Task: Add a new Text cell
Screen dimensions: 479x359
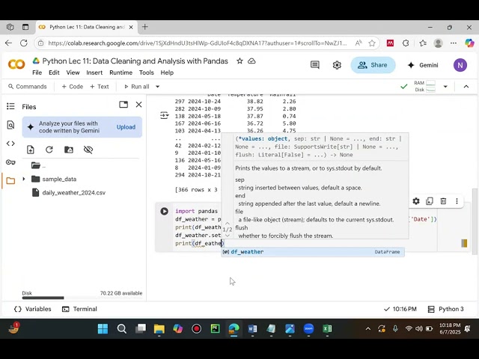Action: click(x=100, y=87)
